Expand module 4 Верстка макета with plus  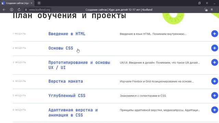click(215, 81)
